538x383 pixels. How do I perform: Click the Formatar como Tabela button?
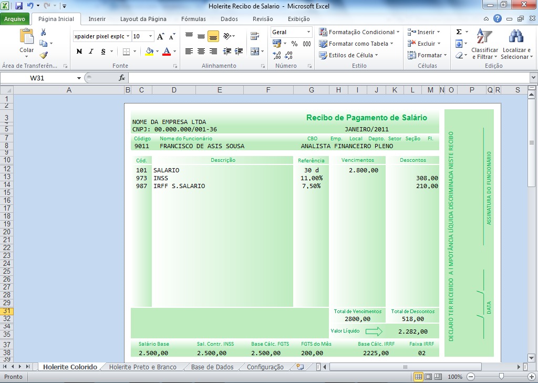tap(359, 44)
